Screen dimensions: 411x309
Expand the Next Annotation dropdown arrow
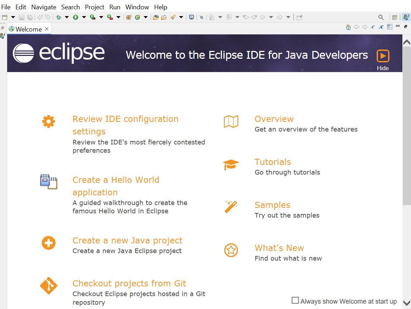tap(220, 17)
